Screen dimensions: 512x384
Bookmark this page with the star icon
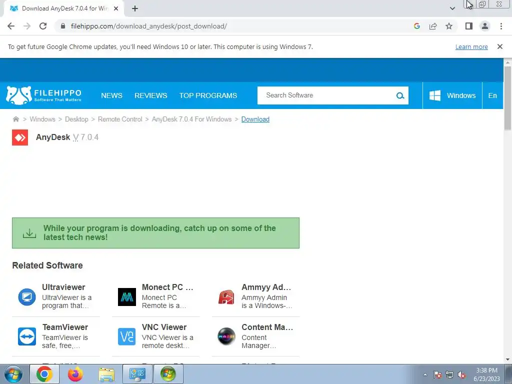click(x=449, y=26)
